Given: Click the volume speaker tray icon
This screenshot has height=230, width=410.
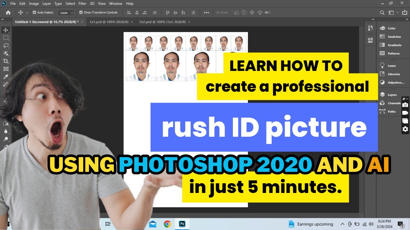Looking at the screenshot, I should click(x=371, y=224).
